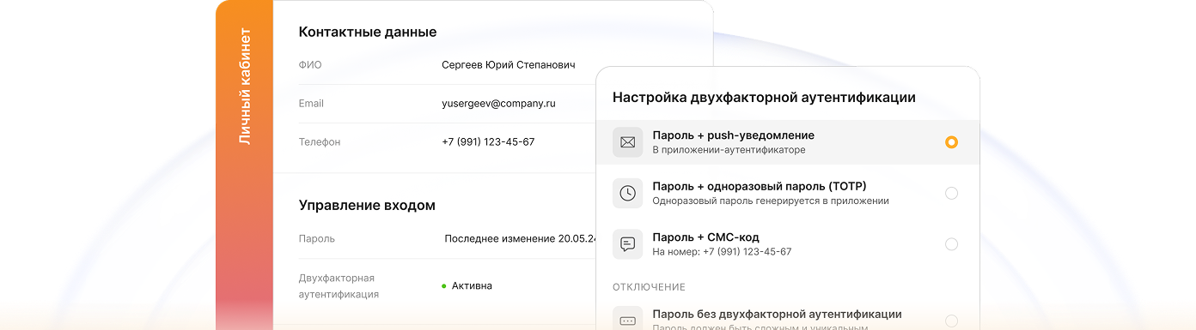
Task: Click the email yusergeev@company.ru
Action: pos(498,104)
